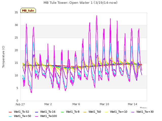This screenshot has height=121, width=162.
Task: Select the Wat1_Ts-8 legend label
Action: pos(73,112)
